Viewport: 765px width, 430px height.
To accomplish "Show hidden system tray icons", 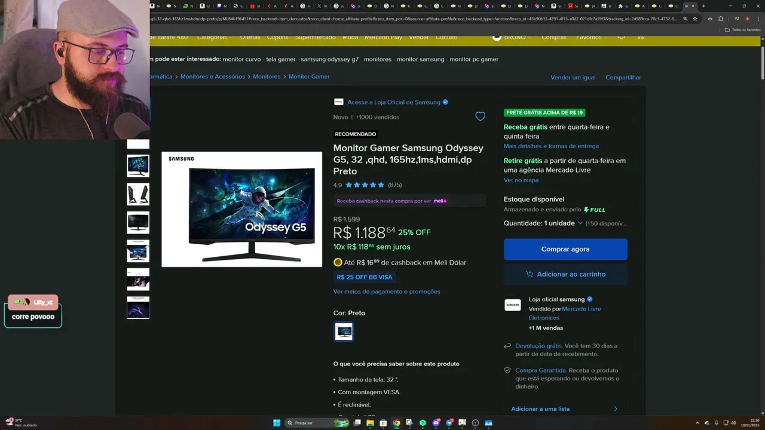I will click(x=697, y=423).
